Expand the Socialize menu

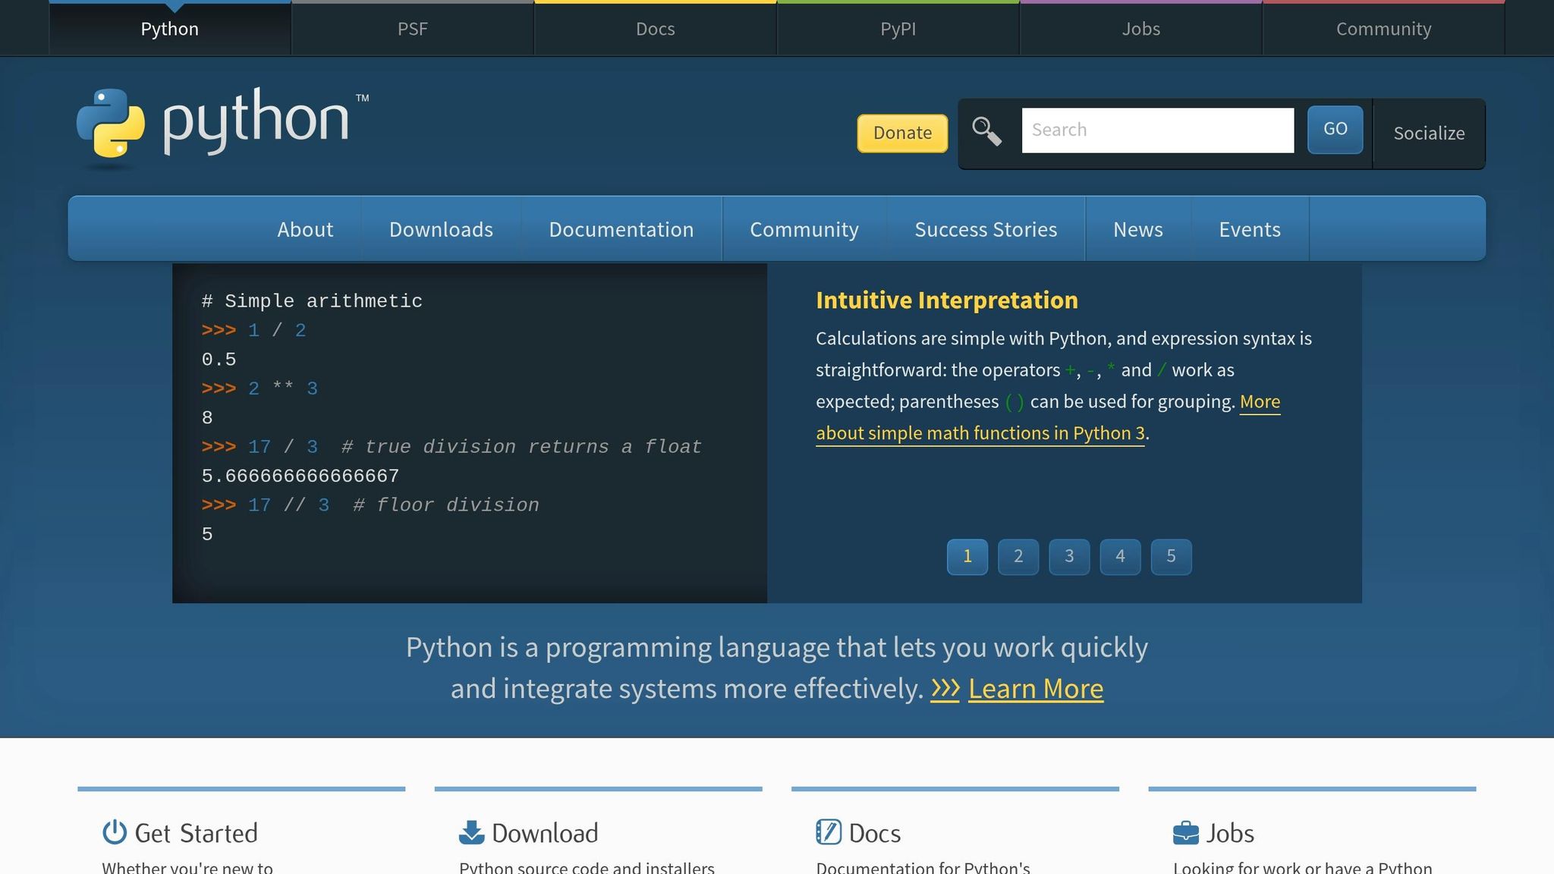[x=1429, y=134]
